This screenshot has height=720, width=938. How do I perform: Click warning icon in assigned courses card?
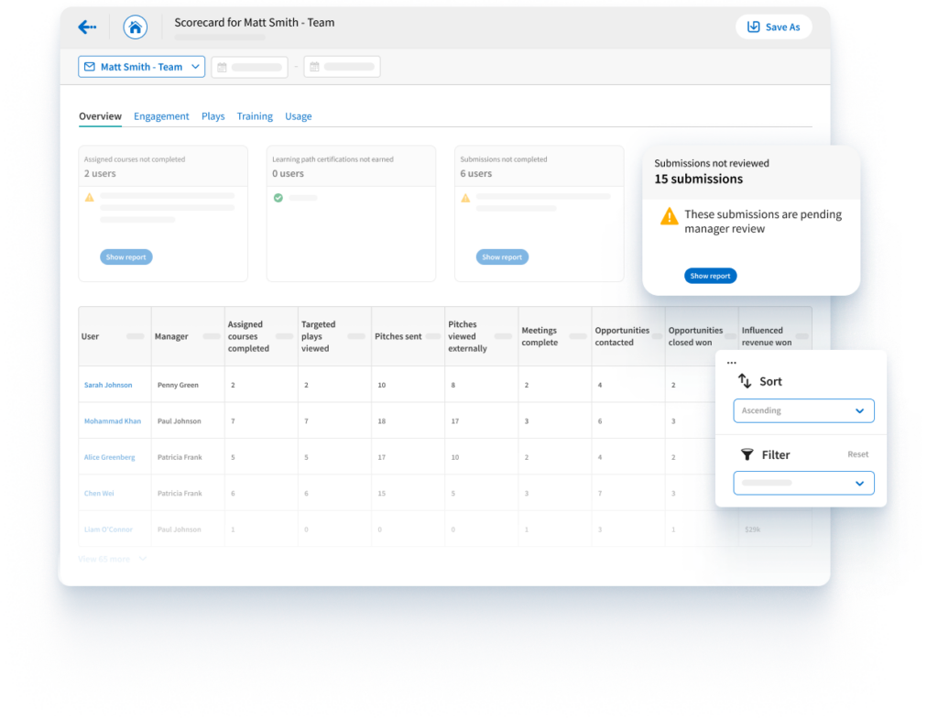90,197
